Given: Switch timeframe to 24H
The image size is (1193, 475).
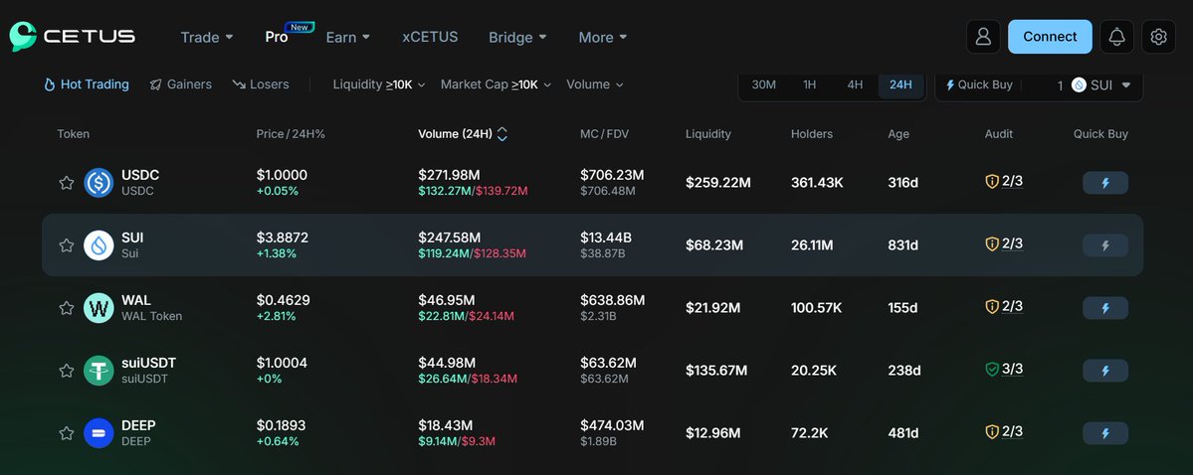Looking at the screenshot, I should click(900, 84).
